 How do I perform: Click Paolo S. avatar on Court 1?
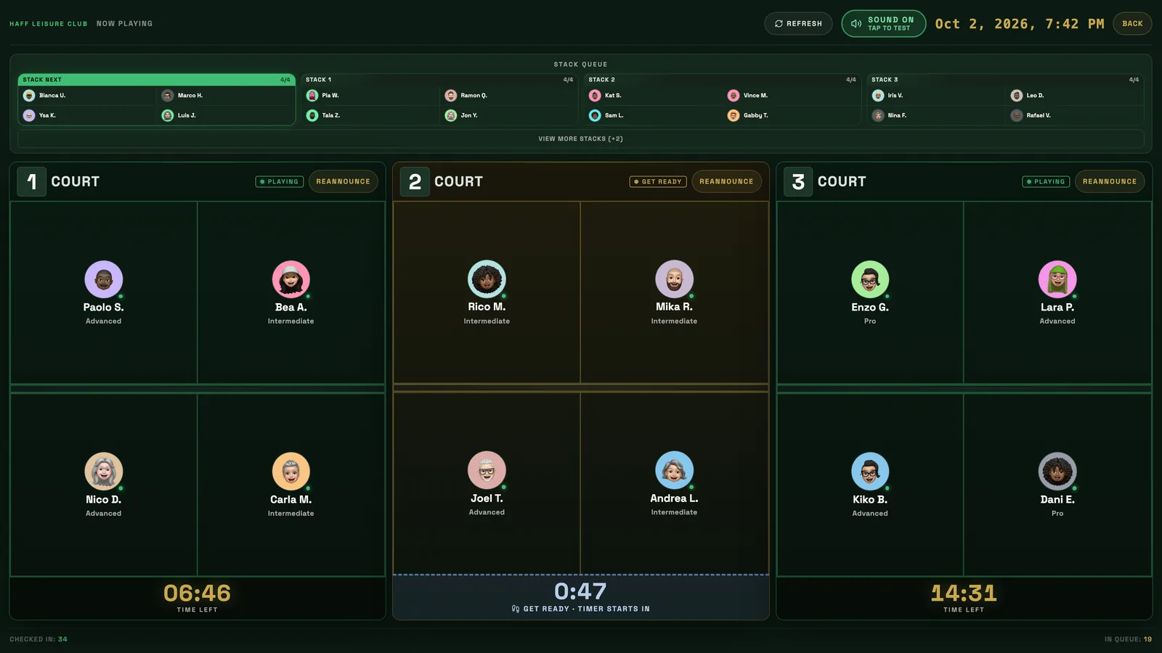(104, 279)
